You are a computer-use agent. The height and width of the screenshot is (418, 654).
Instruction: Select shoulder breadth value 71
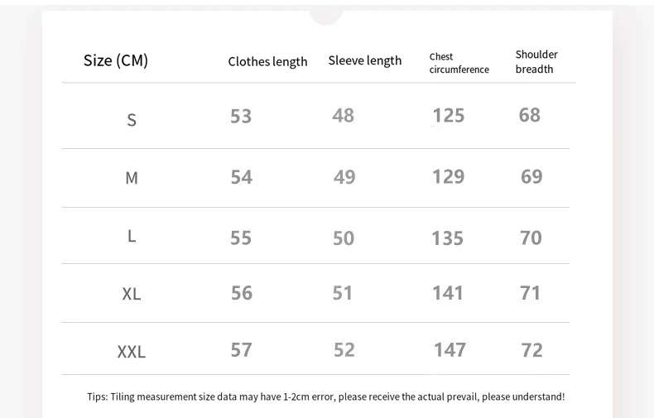[530, 293]
